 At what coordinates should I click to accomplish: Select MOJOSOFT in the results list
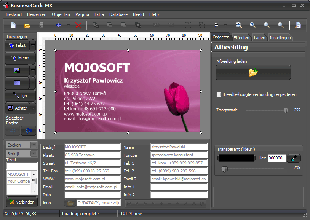click(x=19, y=174)
